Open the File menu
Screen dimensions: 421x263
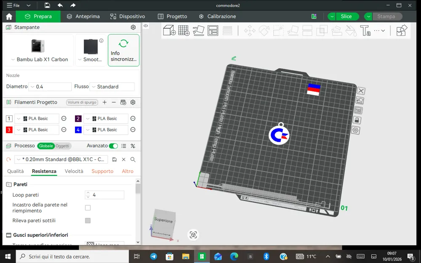click(x=13, y=5)
